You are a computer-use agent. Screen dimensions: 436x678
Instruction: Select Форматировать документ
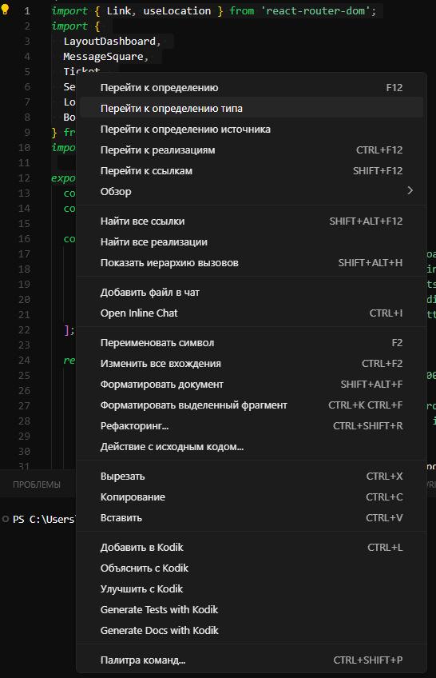pyautogui.click(x=252, y=385)
